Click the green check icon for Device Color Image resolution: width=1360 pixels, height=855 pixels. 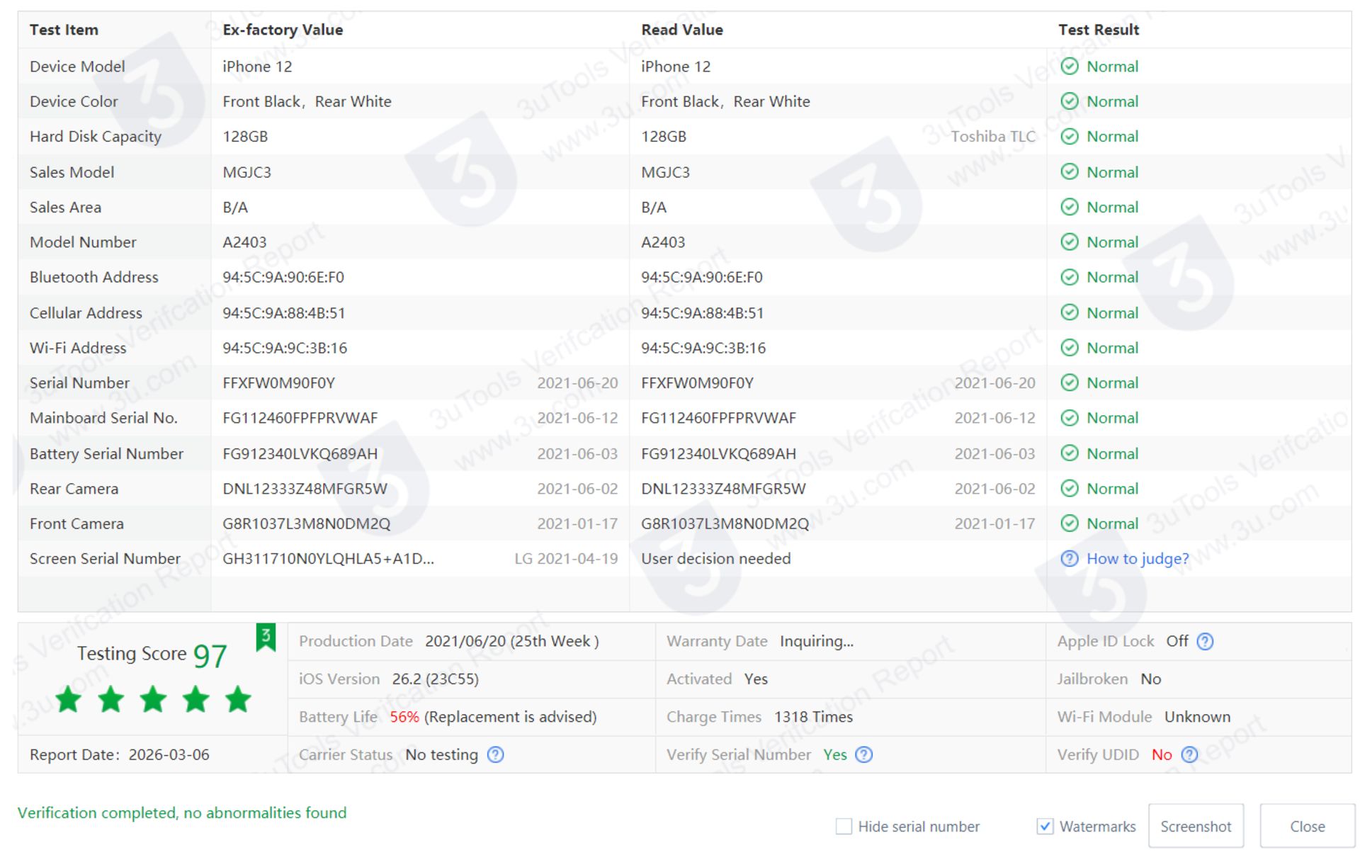tap(1069, 101)
